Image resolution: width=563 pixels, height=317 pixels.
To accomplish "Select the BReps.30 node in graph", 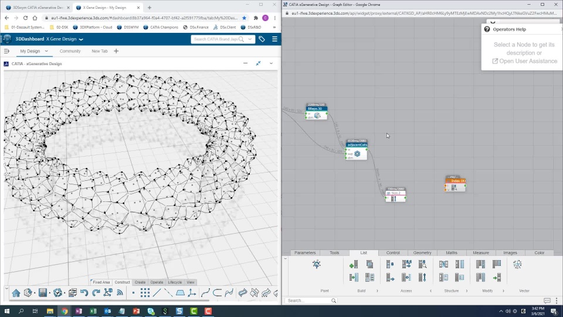I will [x=316, y=112].
